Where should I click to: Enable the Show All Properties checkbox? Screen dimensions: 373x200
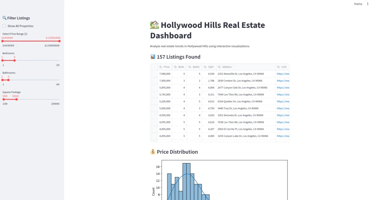(x=4, y=26)
